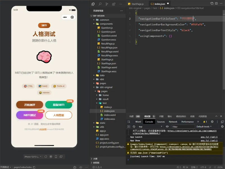Clear the console with the block icon
The height and width of the screenshot is (169, 225).
134,127
